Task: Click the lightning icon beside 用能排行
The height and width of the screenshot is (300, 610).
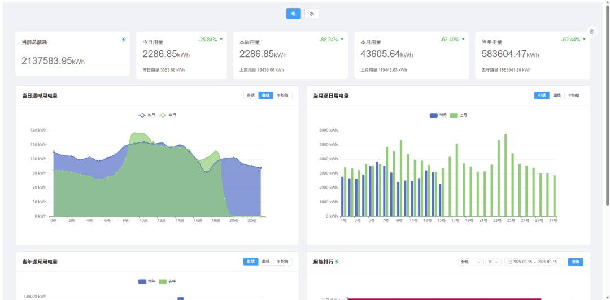Action: pyautogui.click(x=337, y=262)
